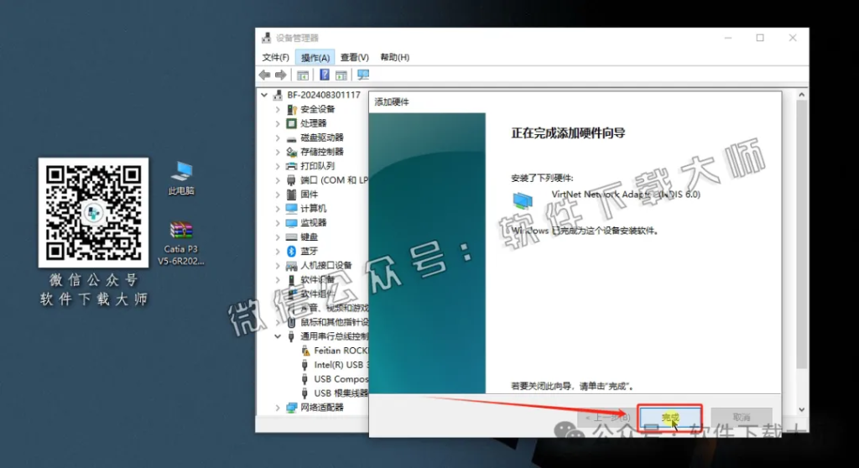Screen dimensions: 859x468
Task: Select the Feitian ROCK device warning icon
Action: coord(305,351)
